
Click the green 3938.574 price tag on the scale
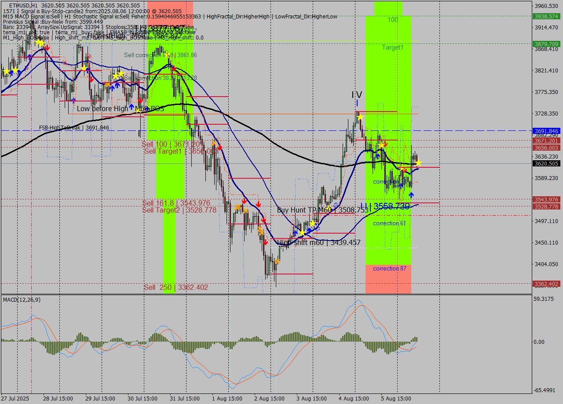click(x=545, y=16)
